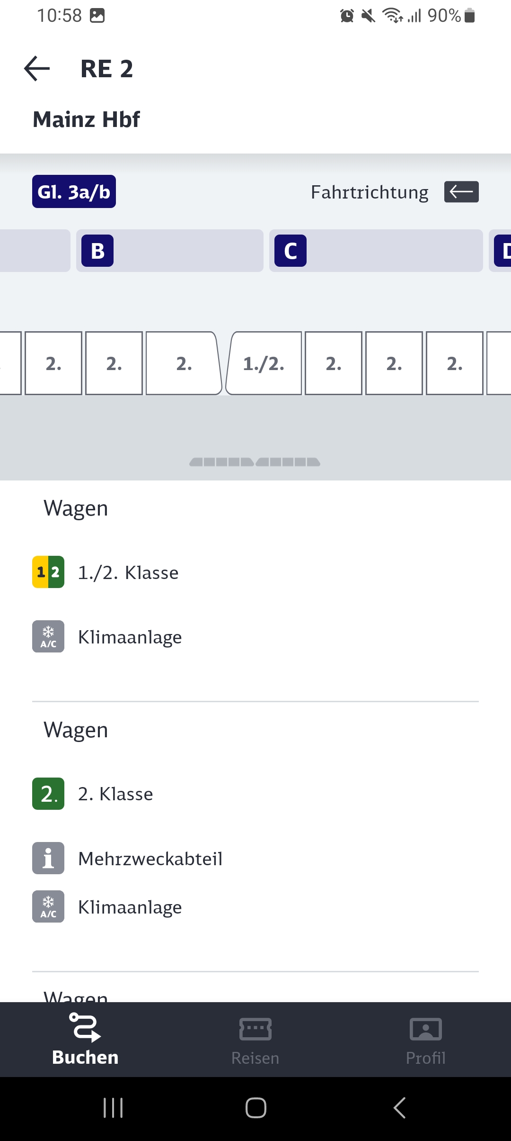Tap the Mehrzweckabteil info icon

pos(48,858)
